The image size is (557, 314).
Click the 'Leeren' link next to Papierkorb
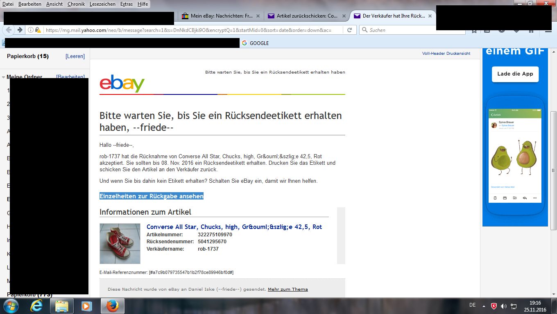tap(75, 56)
